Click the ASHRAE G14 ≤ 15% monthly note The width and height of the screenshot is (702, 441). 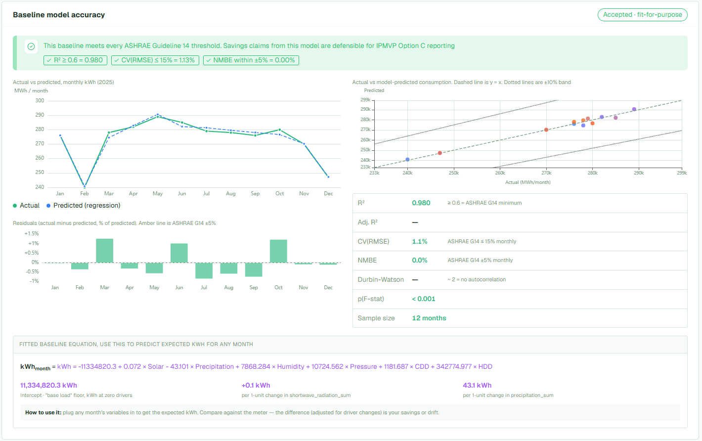click(482, 242)
